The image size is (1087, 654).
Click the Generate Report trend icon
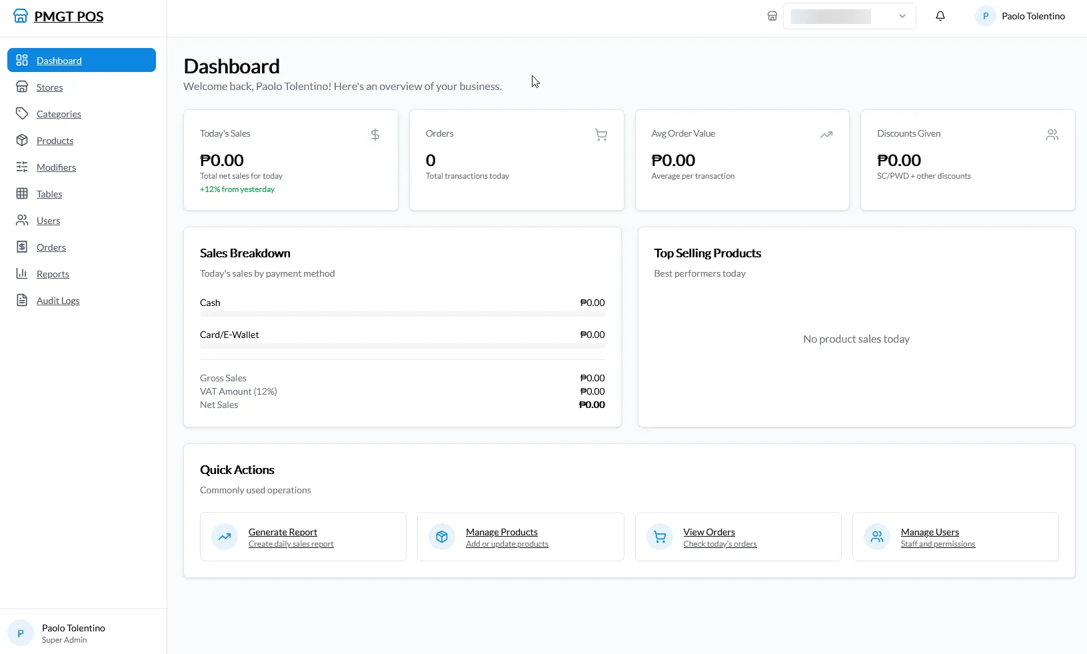pos(225,537)
